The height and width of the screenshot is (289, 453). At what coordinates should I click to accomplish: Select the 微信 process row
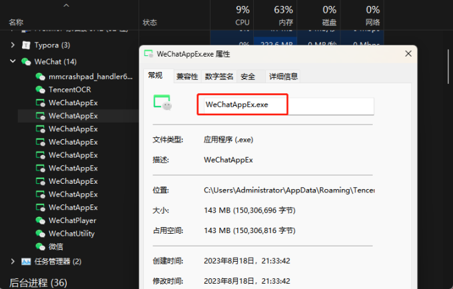[x=79, y=246]
